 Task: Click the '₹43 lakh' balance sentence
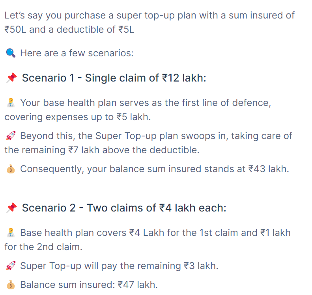(x=155, y=169)
